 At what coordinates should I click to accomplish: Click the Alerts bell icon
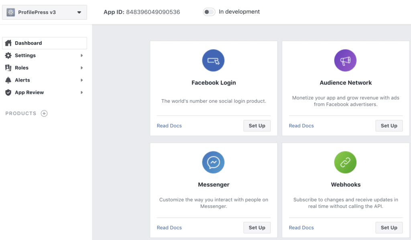pos(8,80)
